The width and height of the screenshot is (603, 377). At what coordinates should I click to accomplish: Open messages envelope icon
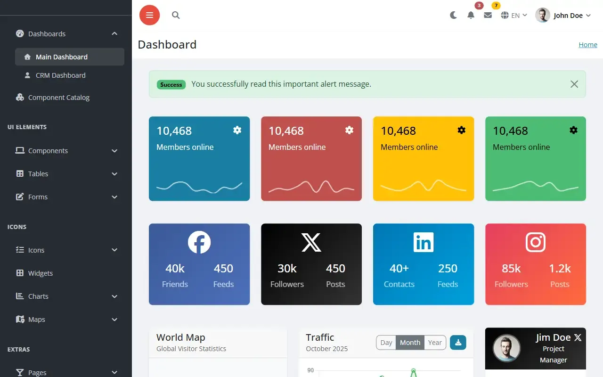(x=488, y=15)
